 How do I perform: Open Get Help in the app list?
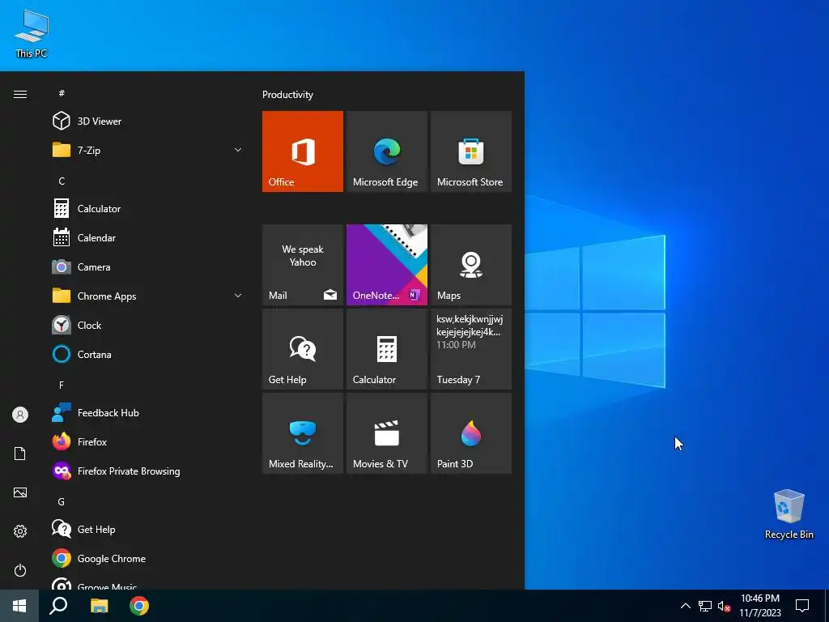[148, 529]
